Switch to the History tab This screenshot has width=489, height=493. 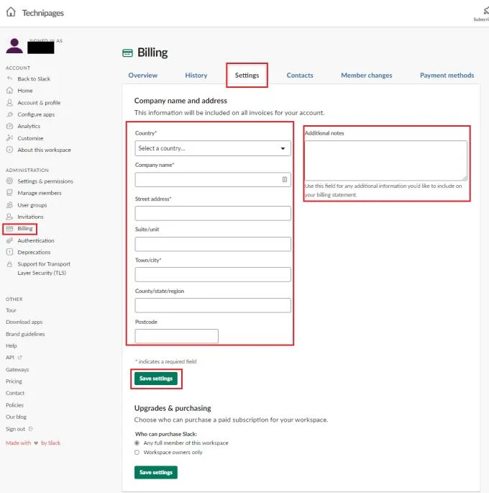pyautogui.click(x=196, y=76)
